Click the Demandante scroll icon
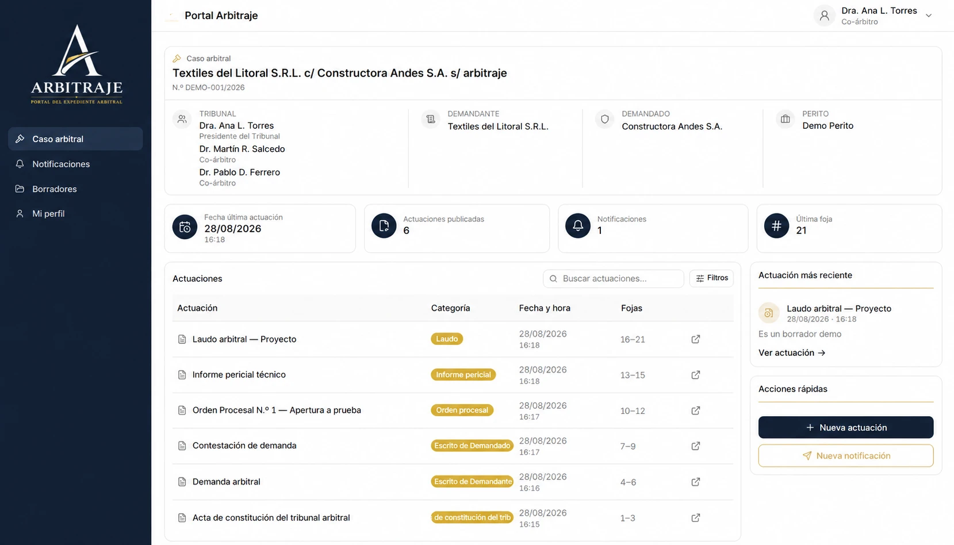The image size is (954, 545). [x=431, y=119]
